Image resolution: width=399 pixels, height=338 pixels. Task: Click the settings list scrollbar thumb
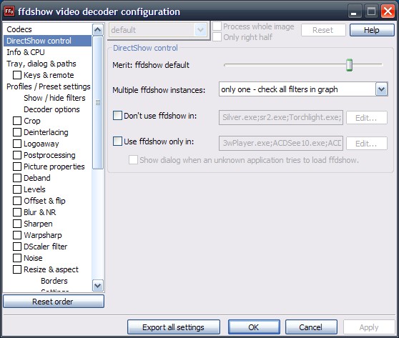98,102
